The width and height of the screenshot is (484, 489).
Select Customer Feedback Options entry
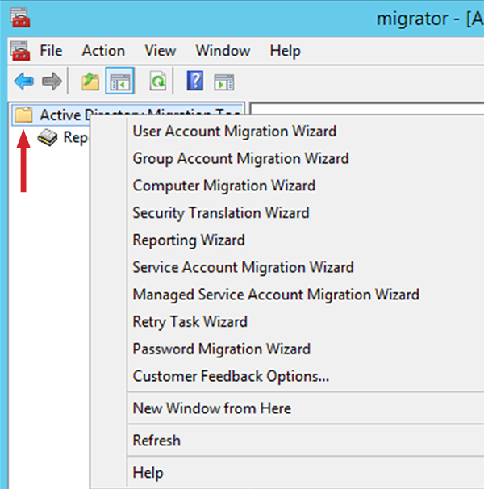click(231, 376)
